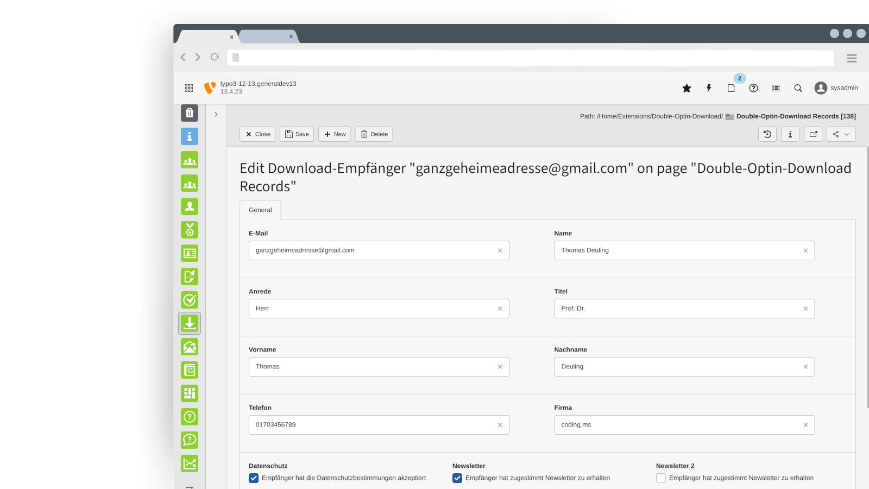Open the browser hamburger menu
869x489 pixels.
[x=852, y=58]
